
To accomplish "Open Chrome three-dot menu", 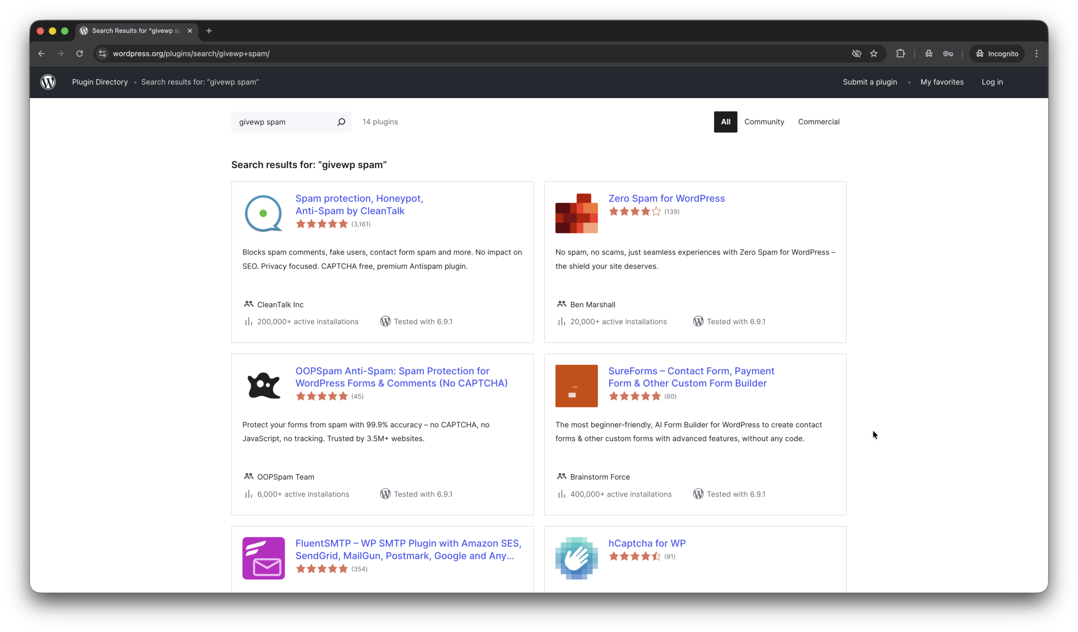I will pos(1036,54).
